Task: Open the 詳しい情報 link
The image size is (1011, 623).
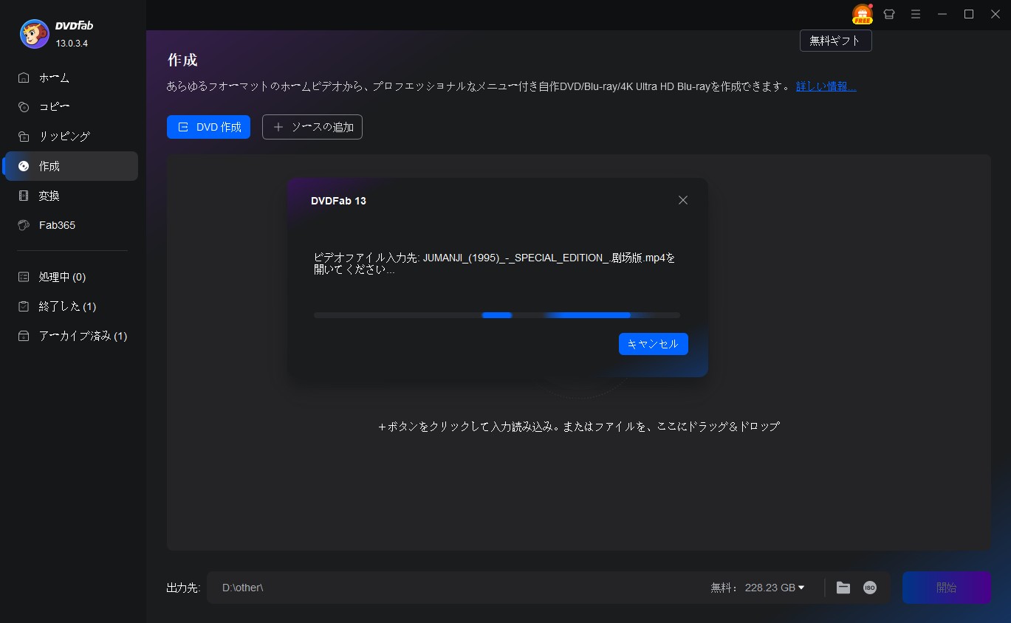Action: coord(826,86)
